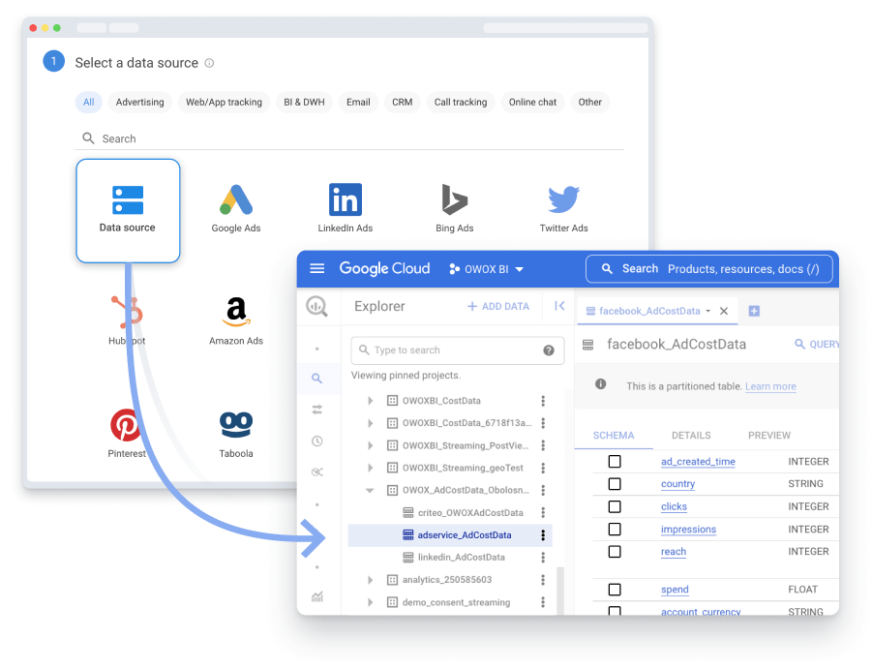Switch to the PREVIEW tab
The width and height of the screenshot is (872, 669).
769,436
